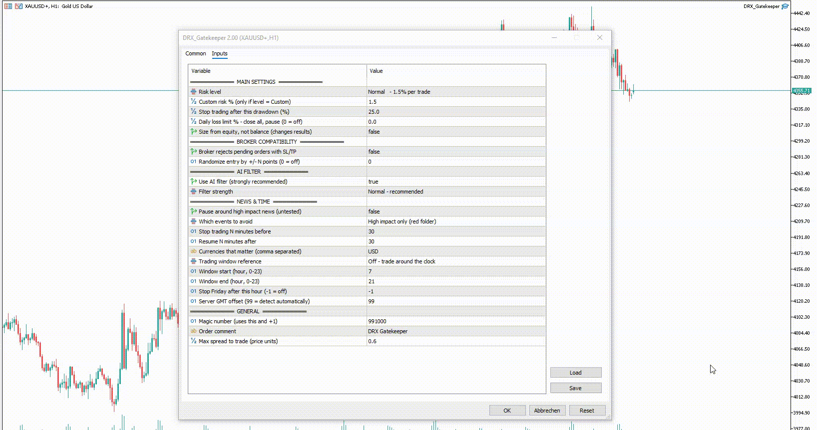The height and width of the screenshot is (430, 817).
Task: Toggle Pause around high impact news value
Action: [x=456, y=212]
